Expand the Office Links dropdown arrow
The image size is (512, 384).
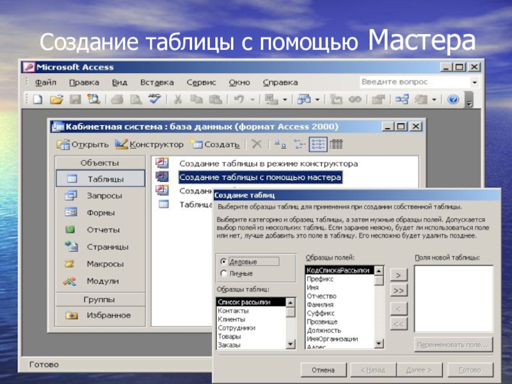pos(285,100)
